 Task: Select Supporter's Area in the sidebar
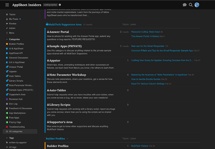[x=17, y=95]
